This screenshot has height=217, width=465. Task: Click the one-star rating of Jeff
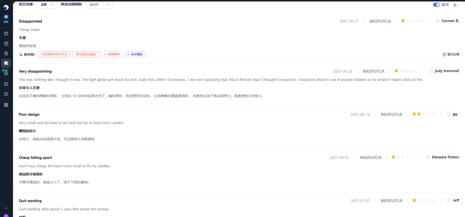(424, 200)
